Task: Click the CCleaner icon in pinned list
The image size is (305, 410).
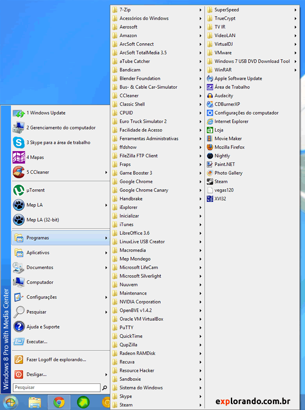Action: pos(19,172)
